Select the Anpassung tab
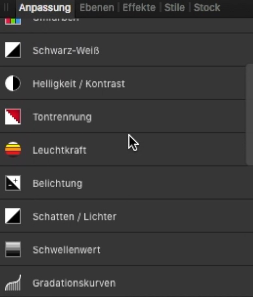The image size is (253, 297). point(45,7)
